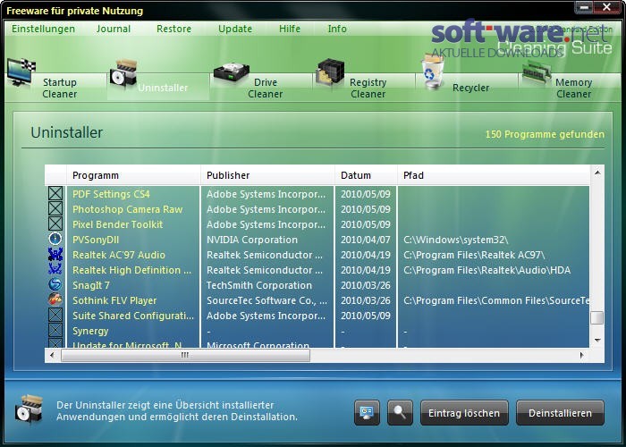Click the horizontal scrollbar left arrow

(x=52, y=355)
